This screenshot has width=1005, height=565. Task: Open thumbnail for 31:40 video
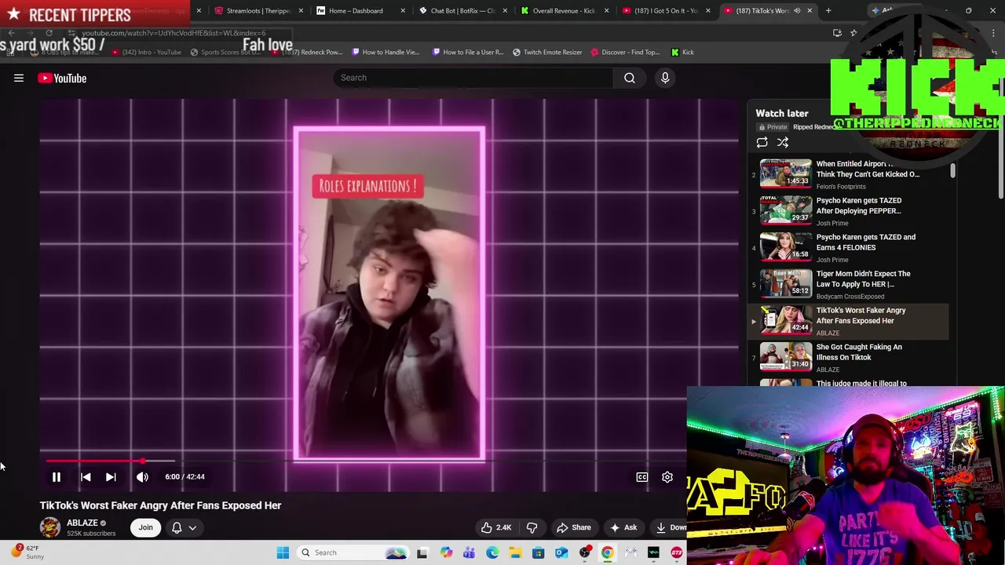coord(786,355)
